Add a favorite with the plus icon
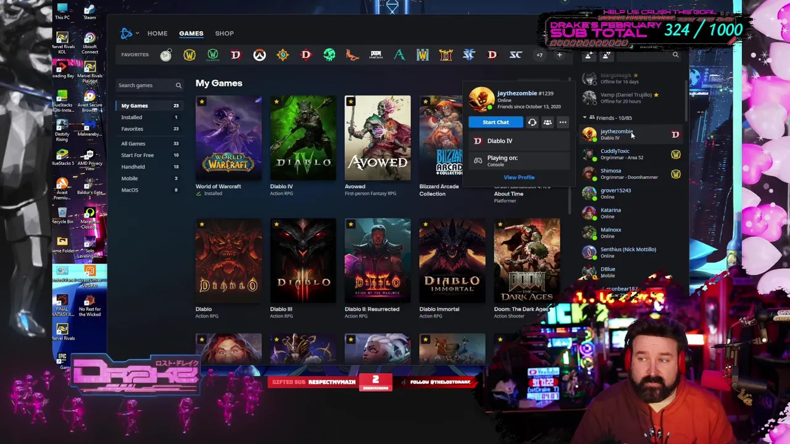The width and height of the screenshot is (790, 444). 559,55
